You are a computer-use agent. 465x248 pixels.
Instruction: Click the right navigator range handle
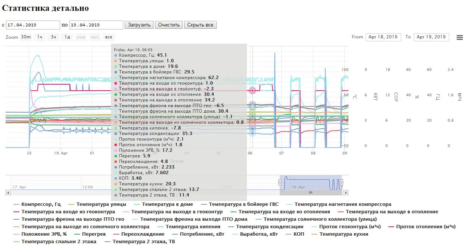[341, 182]
